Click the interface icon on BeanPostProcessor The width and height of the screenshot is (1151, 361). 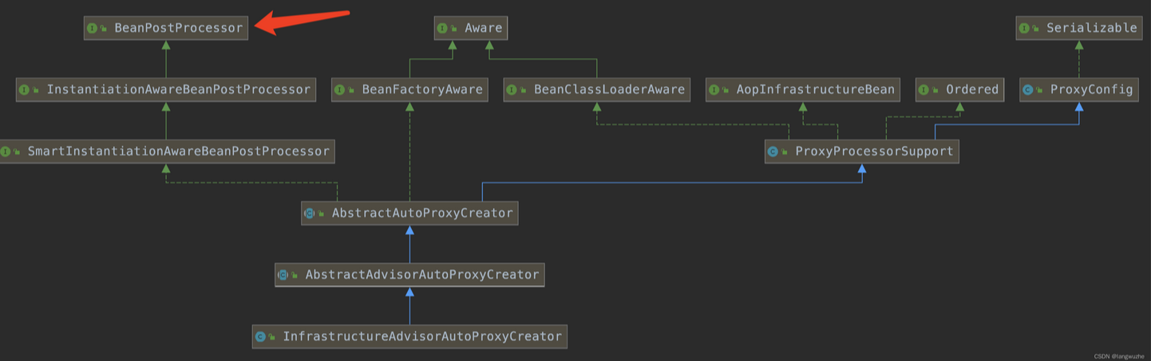93,28
